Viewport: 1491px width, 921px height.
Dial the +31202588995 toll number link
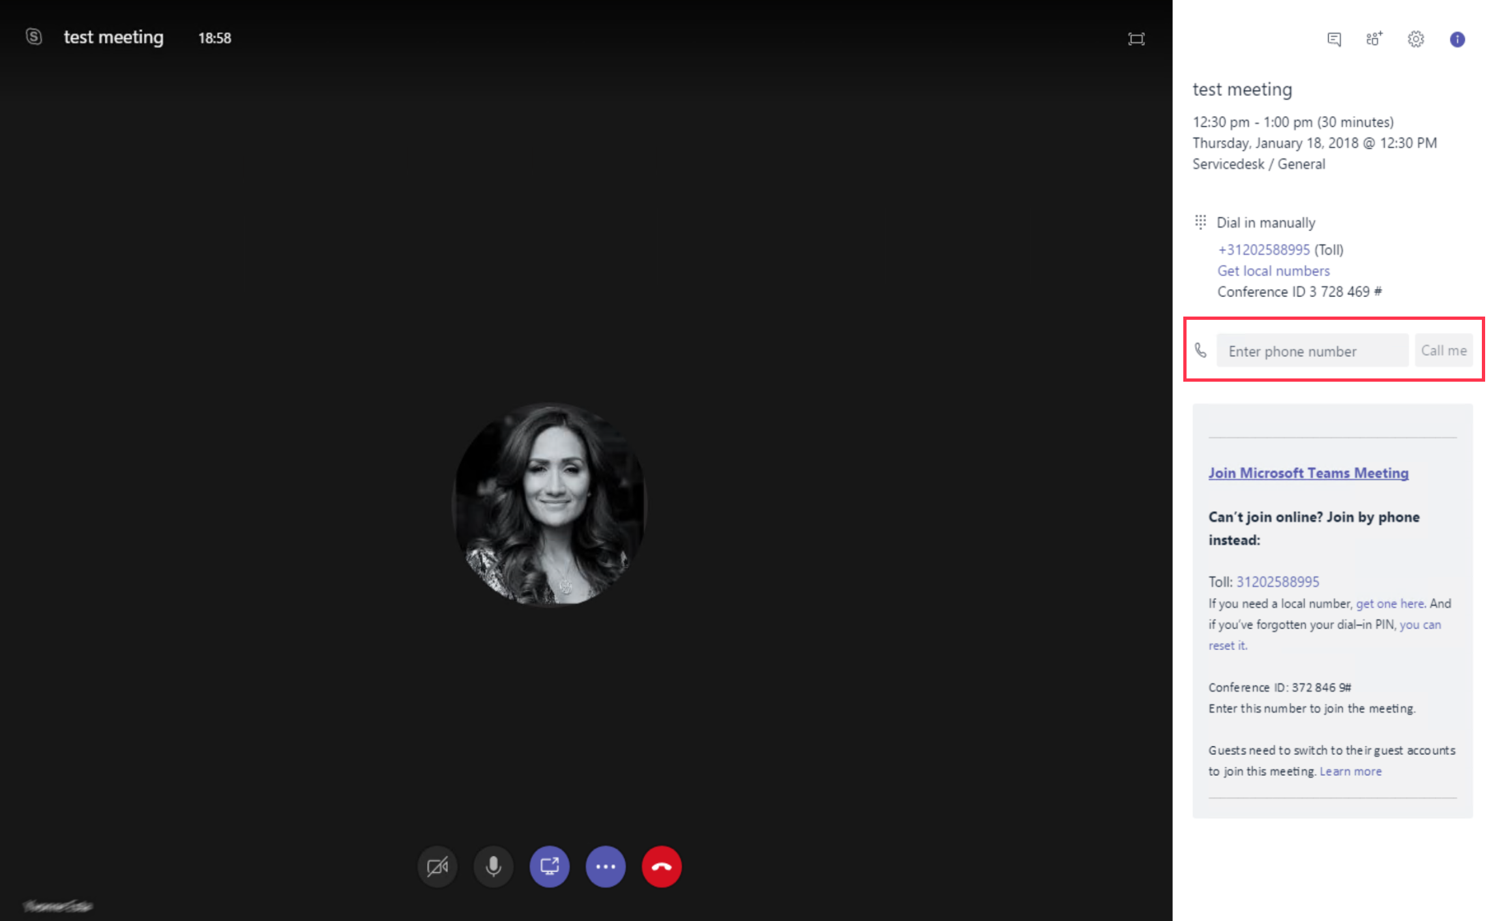(x=1263, y=249)
